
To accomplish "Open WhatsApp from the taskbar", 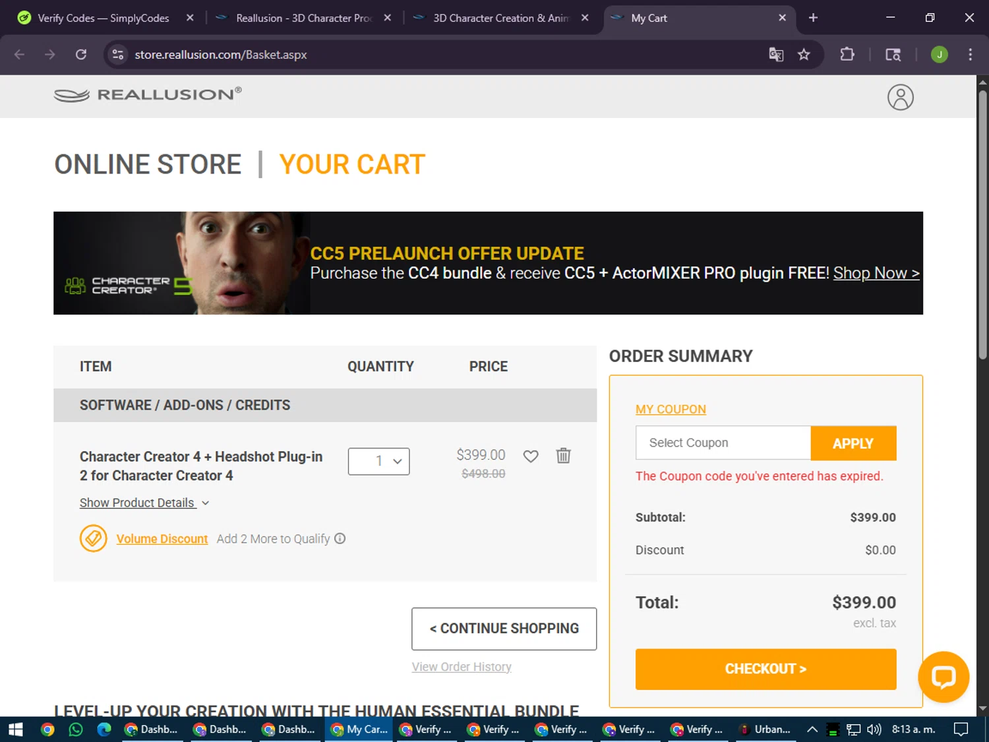I will tap(76, 729).
